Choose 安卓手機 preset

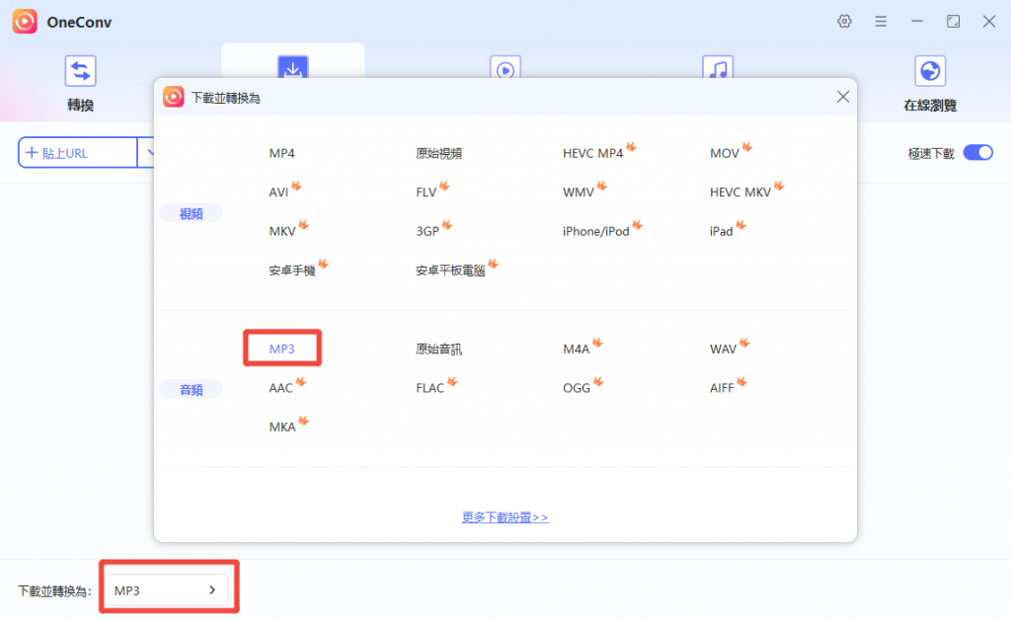click(x=292, y=271)
